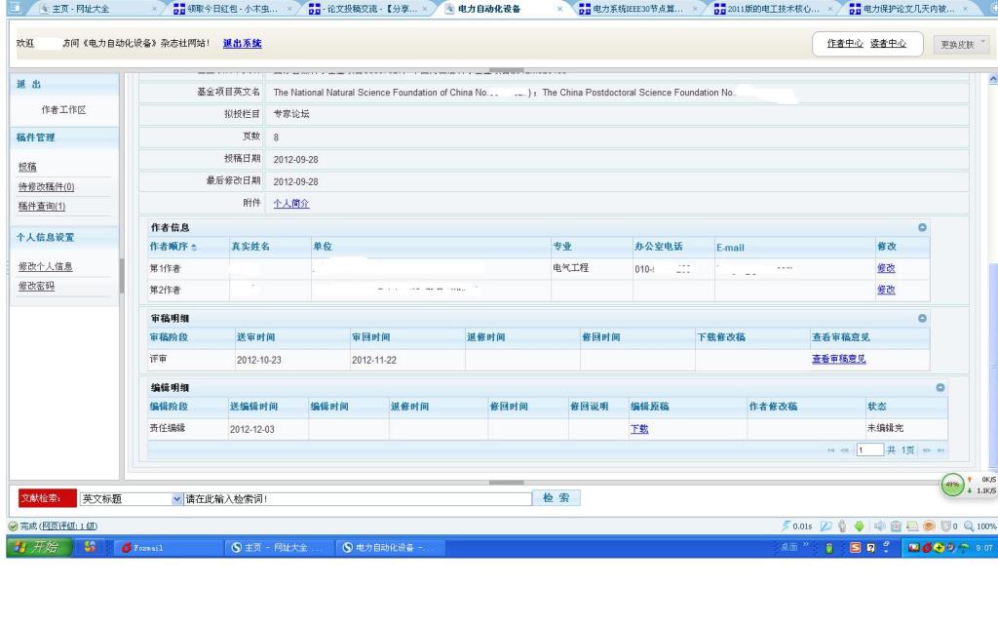Open the 读者中心 link
Image resolution: width=998 pixels, height=624 pixels.
[888, 43]
